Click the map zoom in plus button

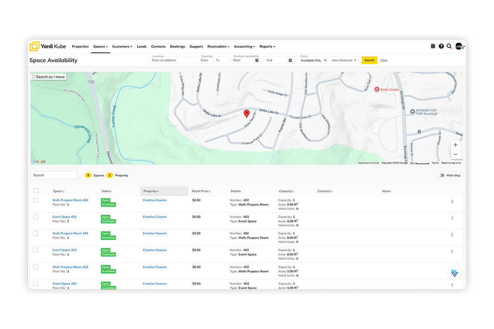[455, 145]
